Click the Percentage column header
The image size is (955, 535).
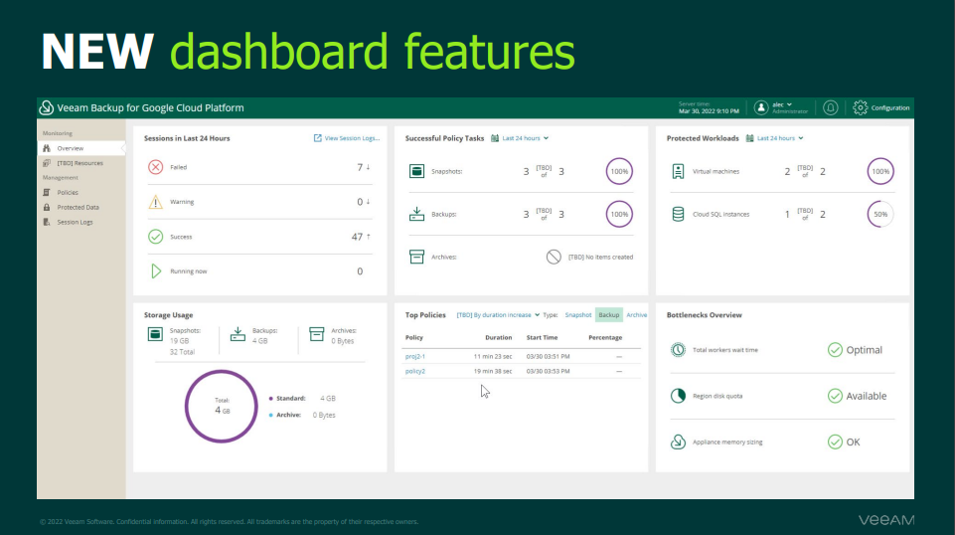click(605, 337)
